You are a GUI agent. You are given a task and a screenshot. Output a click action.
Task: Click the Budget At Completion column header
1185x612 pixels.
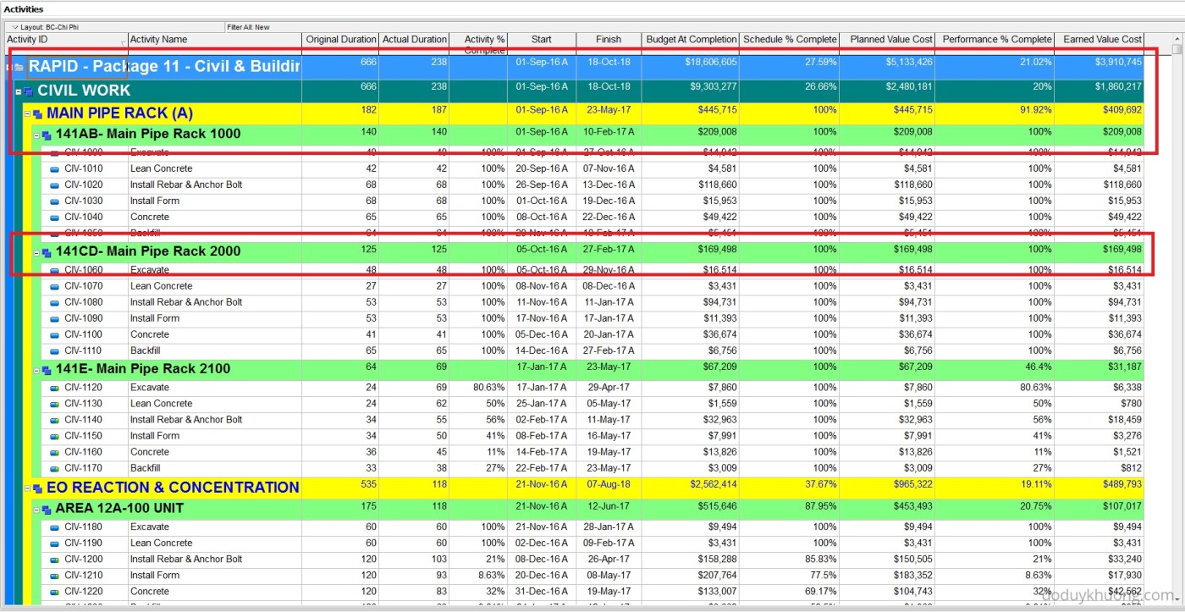[691, 40]
